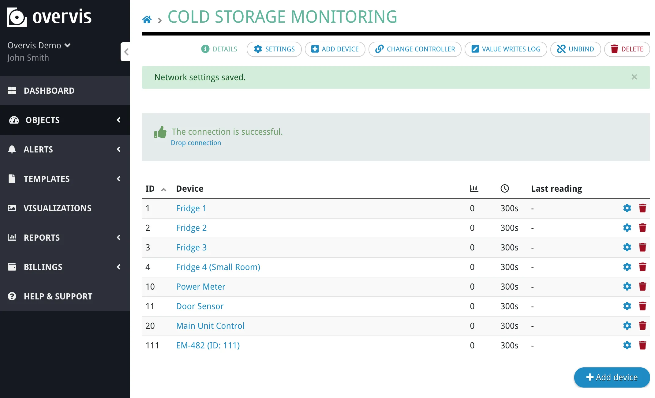Click the Device column header
The image size is (655, 398).
(x=190, y=189)
